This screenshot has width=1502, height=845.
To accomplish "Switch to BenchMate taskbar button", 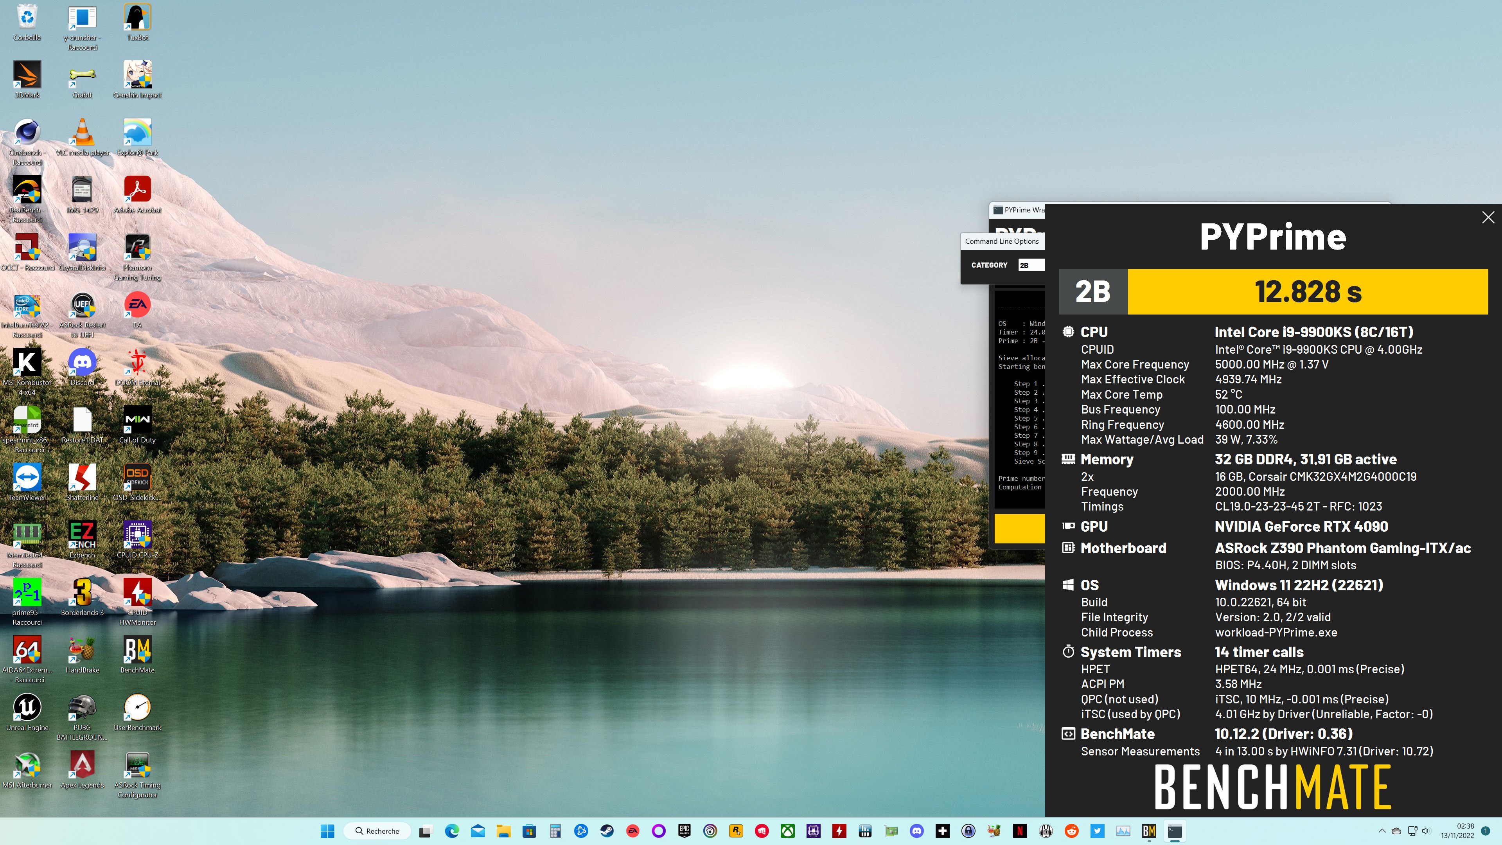I will 1149,831.
